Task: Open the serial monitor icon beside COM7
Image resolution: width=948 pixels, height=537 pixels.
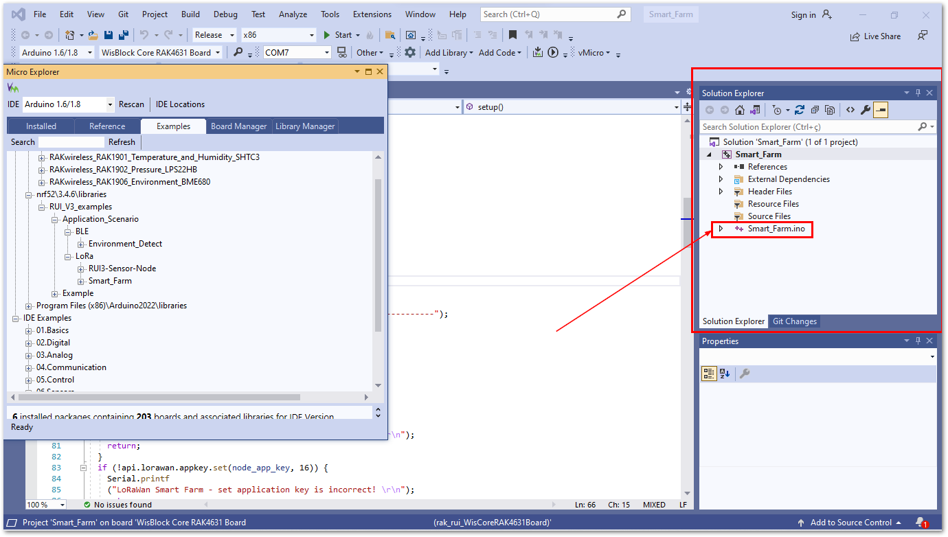Action: [341, 52]
